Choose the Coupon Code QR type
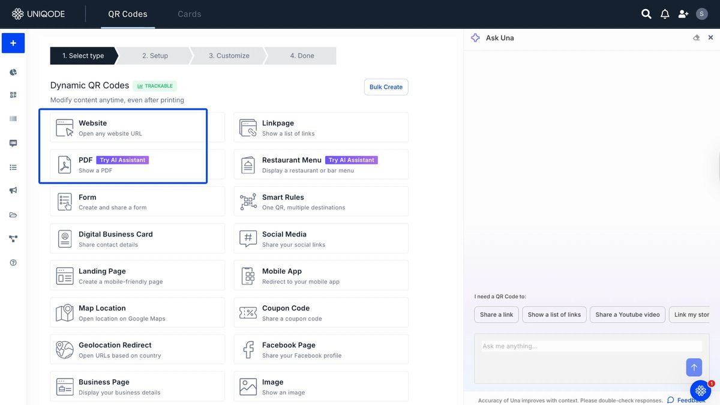This screenshot has width=720, height=405. tap(321, 313)
